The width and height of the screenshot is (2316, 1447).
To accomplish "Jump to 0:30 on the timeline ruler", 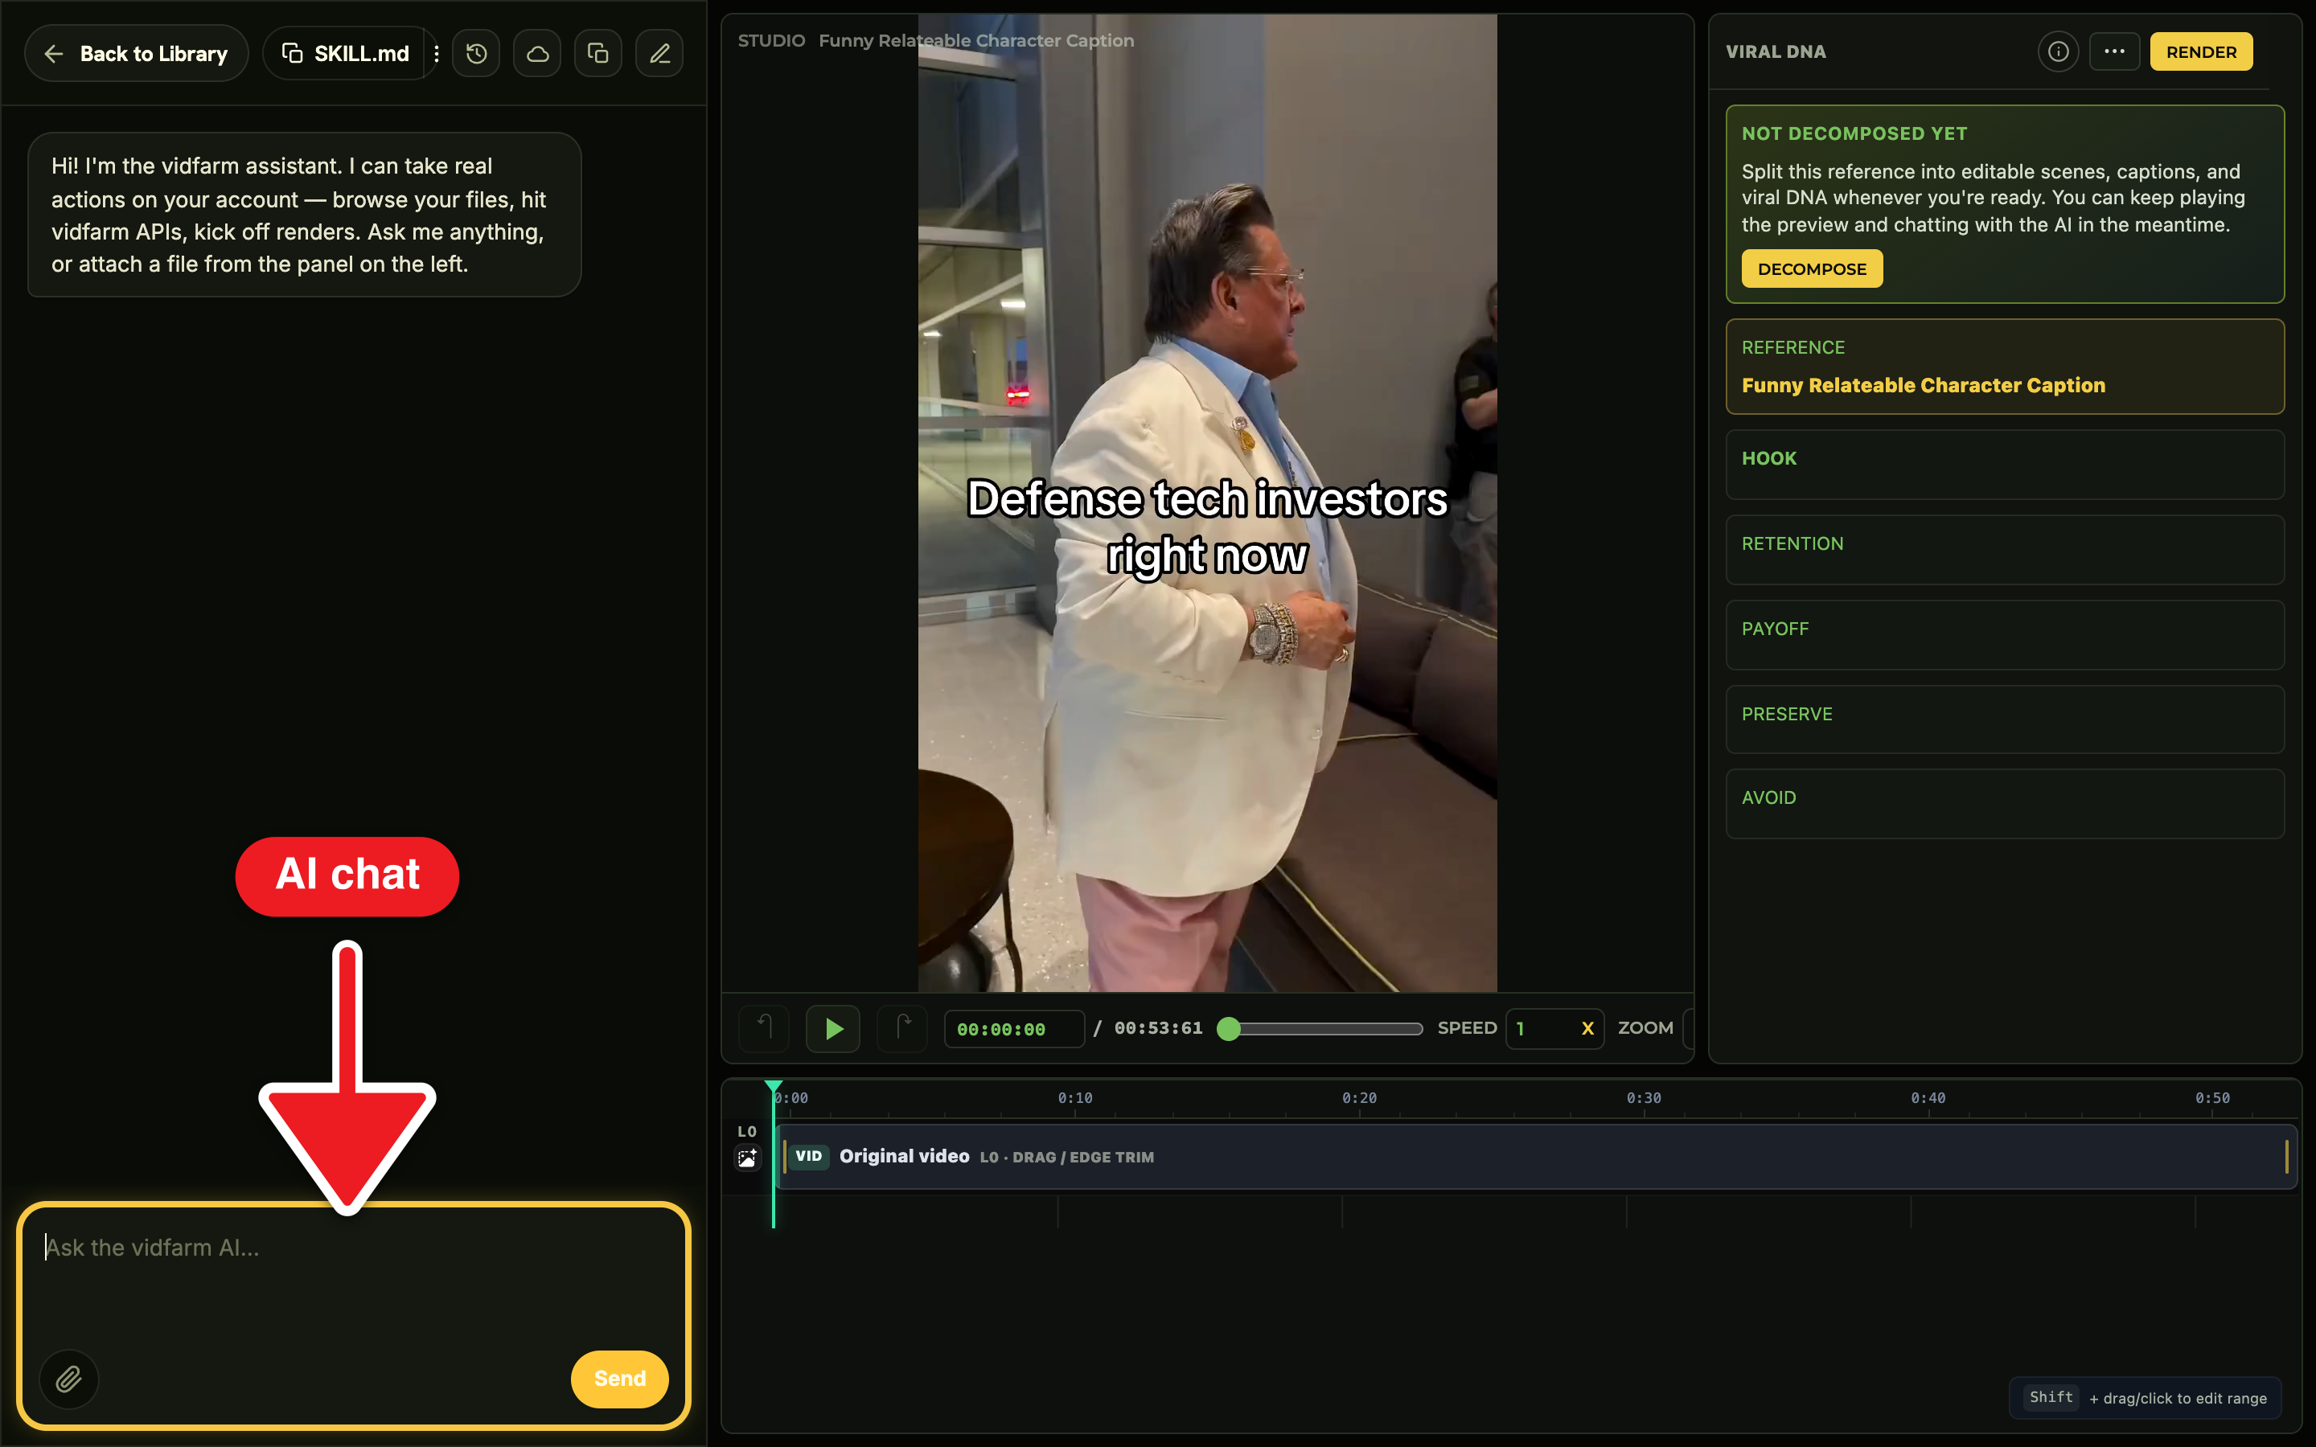I will [x=1643, y=1097].
